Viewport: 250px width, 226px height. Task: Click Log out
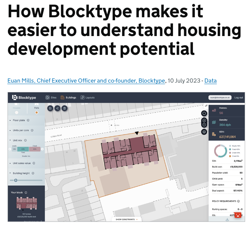(x=238, y=98)
